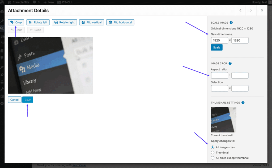Click the Scale button

tap(216, 47)
